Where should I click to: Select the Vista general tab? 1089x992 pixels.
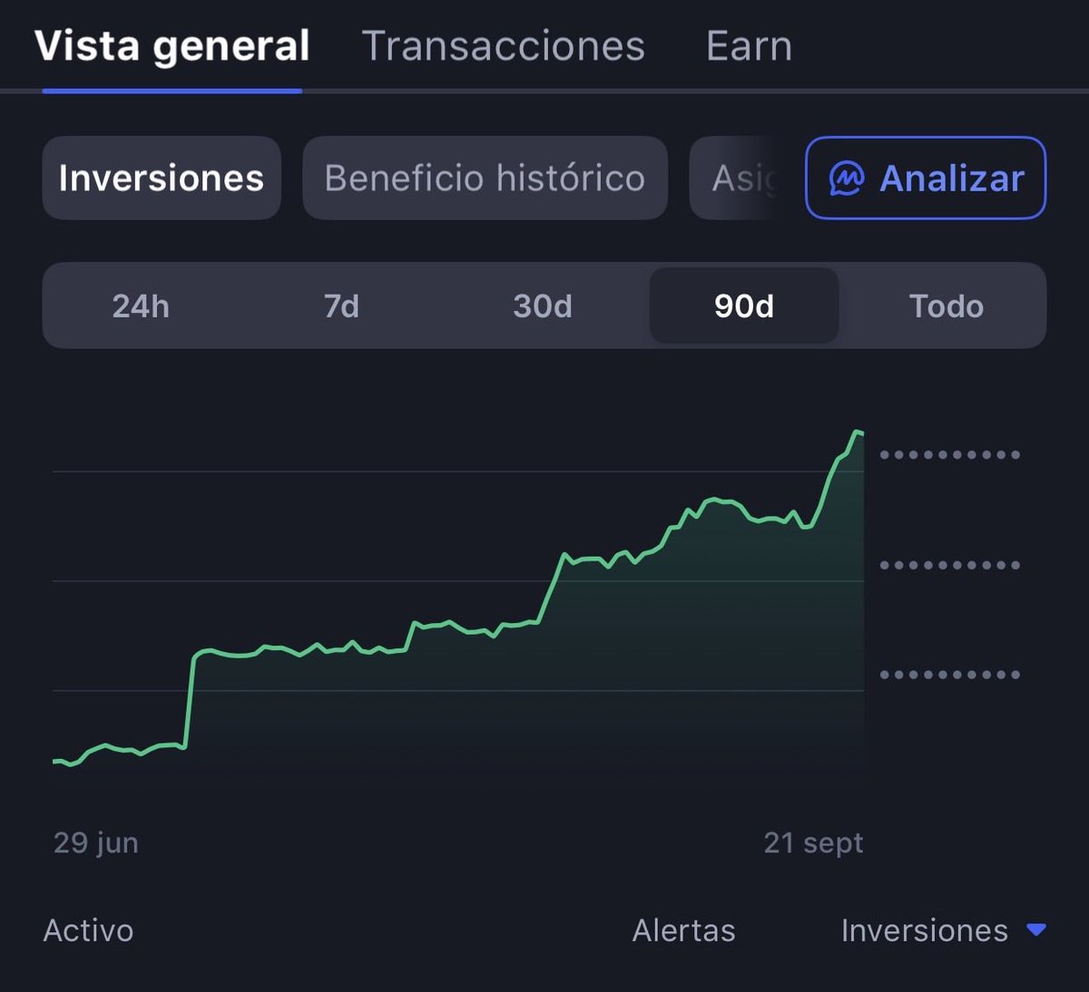coord(172,45)
